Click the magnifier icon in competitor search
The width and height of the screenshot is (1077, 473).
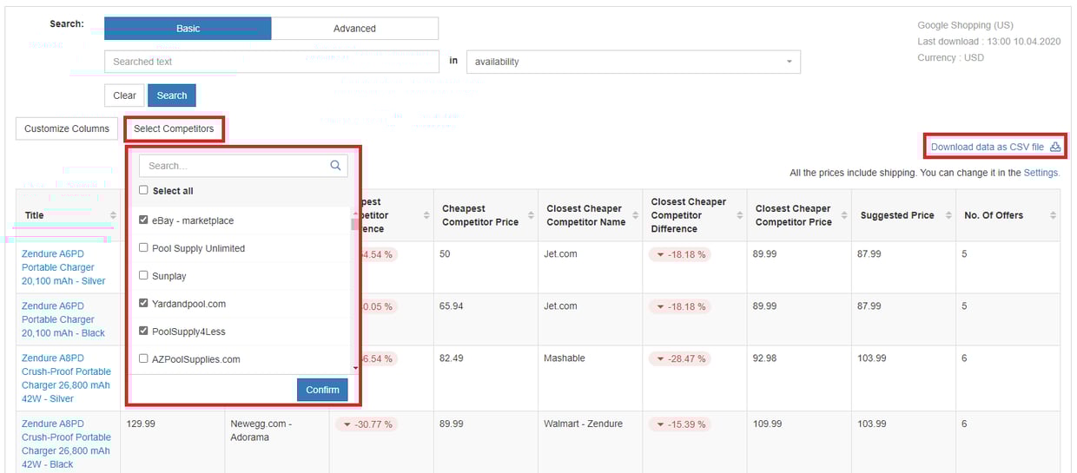(336, 166)
